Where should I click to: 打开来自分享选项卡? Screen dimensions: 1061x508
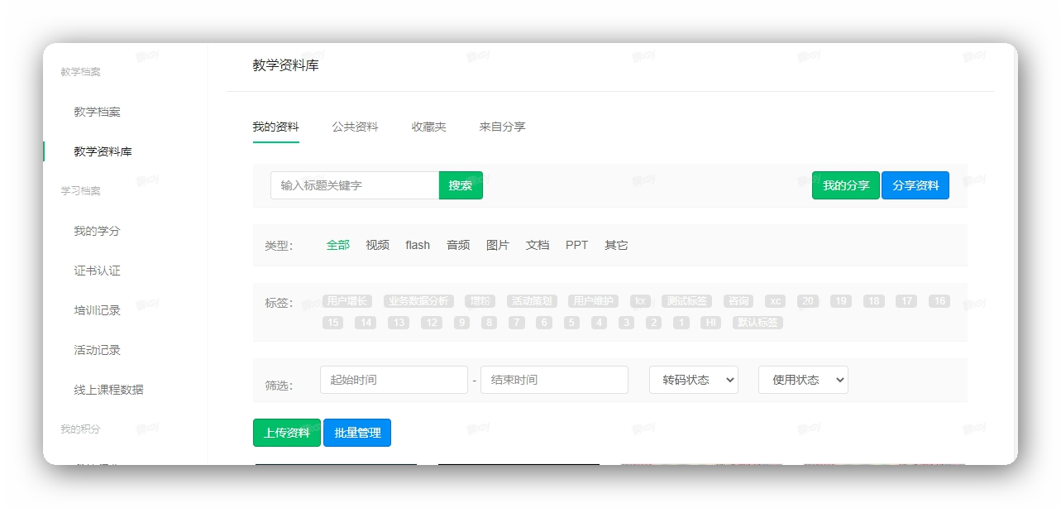click(x=501, y=126)
